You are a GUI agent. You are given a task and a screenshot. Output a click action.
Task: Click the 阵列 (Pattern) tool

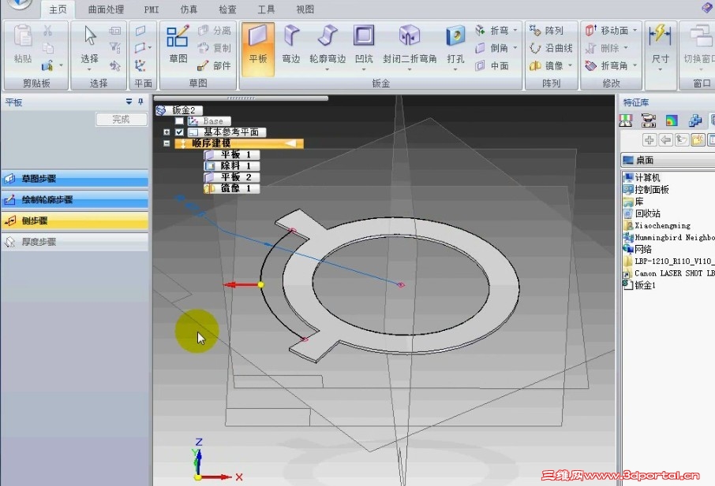tap(546, 31)
